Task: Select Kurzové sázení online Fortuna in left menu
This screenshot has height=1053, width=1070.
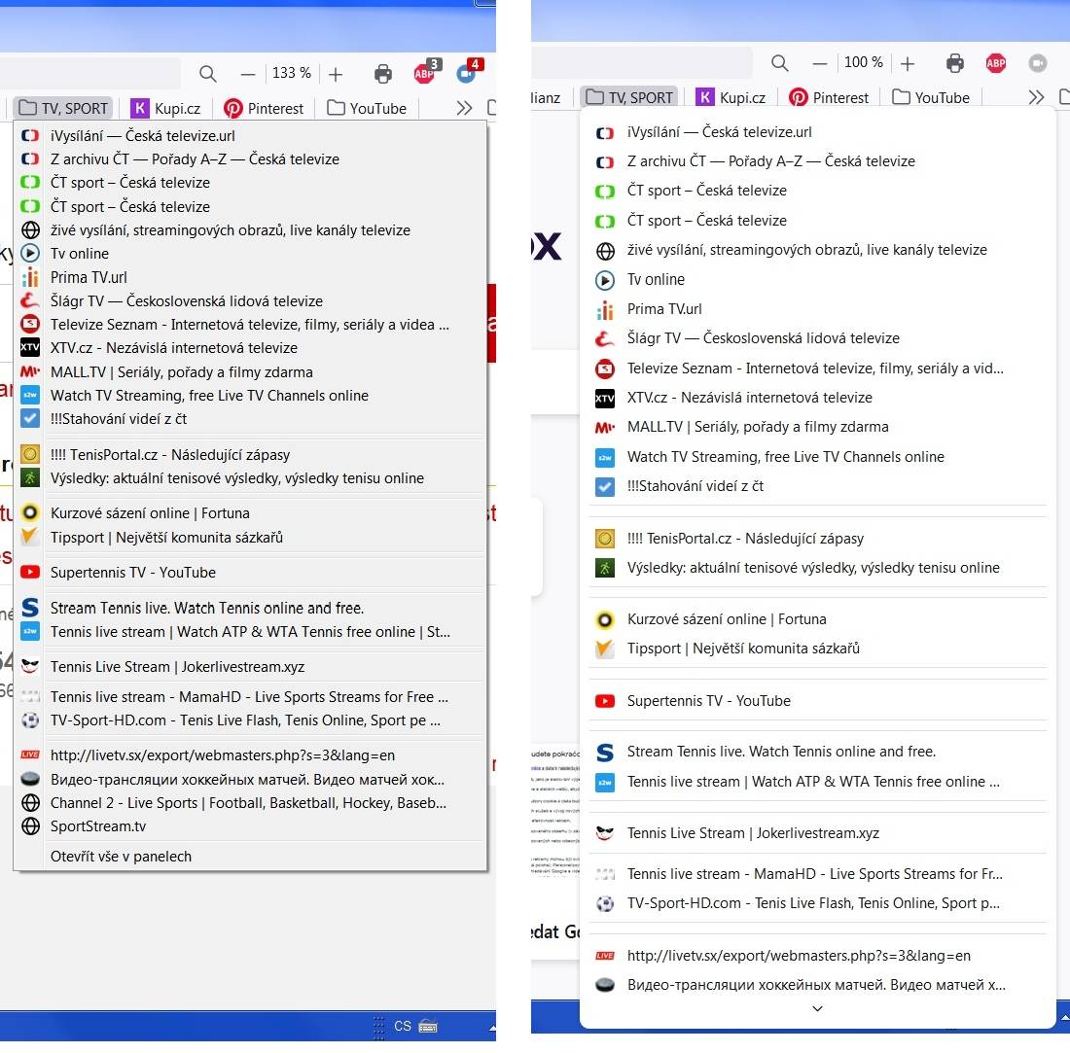Action: coord(250,512)
